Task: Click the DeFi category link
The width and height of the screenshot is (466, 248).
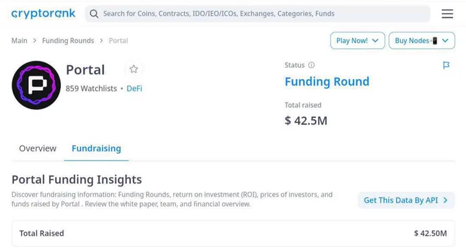Action: click(x=134, y=88)
